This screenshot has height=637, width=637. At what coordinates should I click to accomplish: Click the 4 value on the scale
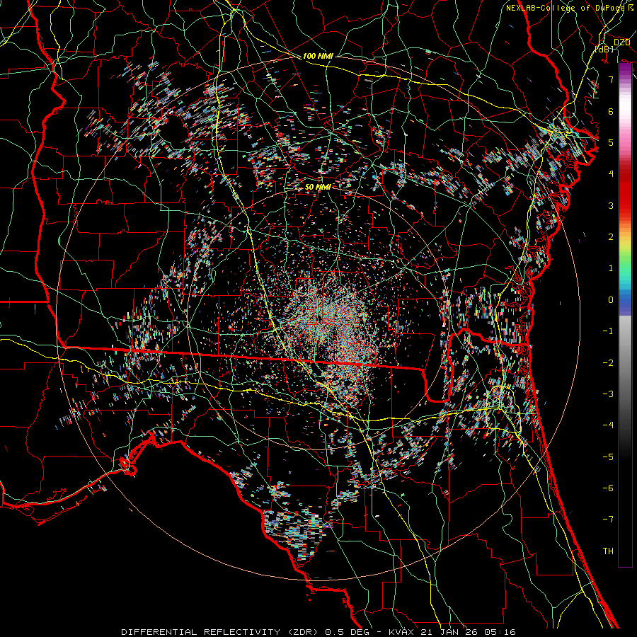[x=611, y=174]
